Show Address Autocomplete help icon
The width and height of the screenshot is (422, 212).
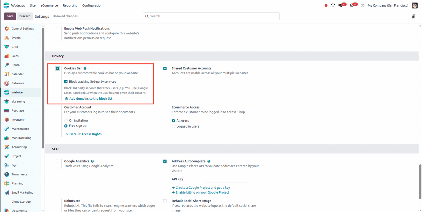pos(209,161)
